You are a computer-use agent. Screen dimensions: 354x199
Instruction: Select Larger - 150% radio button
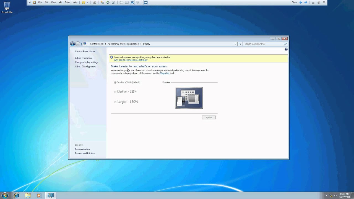(x=115, y=102)
